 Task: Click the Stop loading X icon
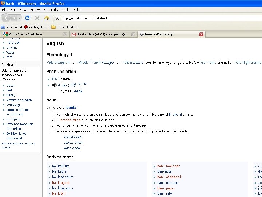pos(37,18)
